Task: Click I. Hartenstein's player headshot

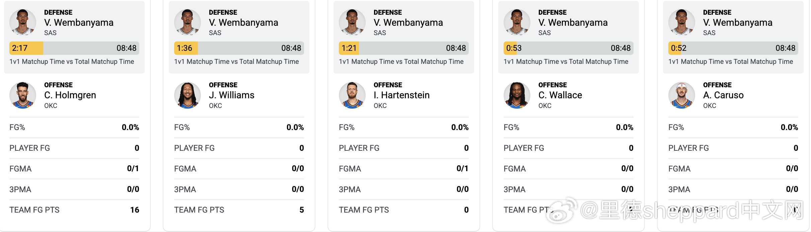Action: [x=352, y=95]
